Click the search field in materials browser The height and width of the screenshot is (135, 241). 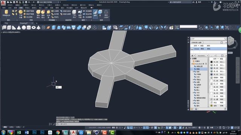point(208,39)
